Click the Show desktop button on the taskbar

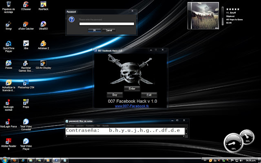[260, 161]
